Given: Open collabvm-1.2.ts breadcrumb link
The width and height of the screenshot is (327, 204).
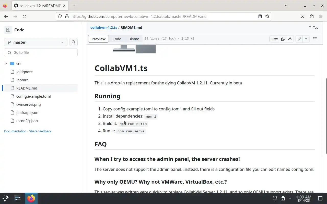Looking at the screenshot, I should tap(104, 28).
